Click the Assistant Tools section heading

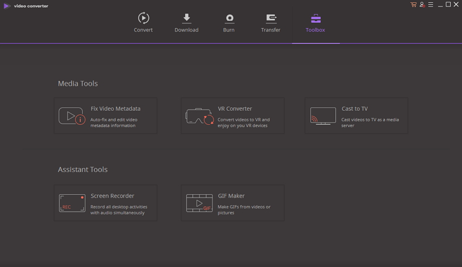pos(83,169)
